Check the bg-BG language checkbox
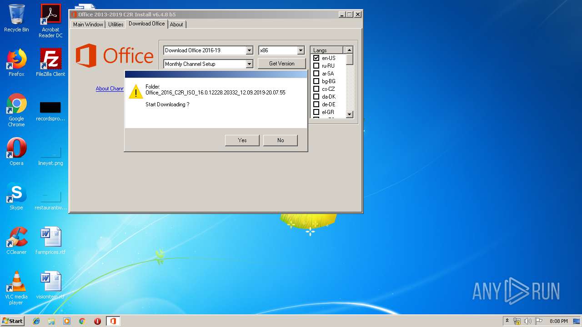 tap(316, 81)
